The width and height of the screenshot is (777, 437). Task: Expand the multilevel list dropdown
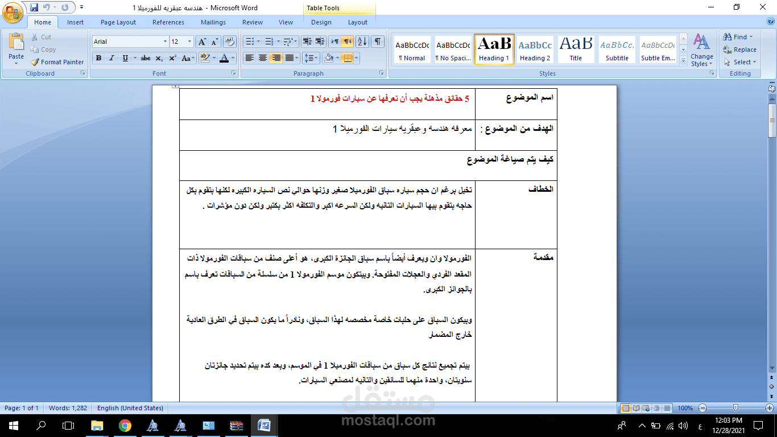click(295, 42)
